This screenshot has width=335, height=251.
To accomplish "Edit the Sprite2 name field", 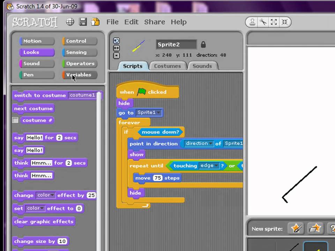I will click(176, 44).
